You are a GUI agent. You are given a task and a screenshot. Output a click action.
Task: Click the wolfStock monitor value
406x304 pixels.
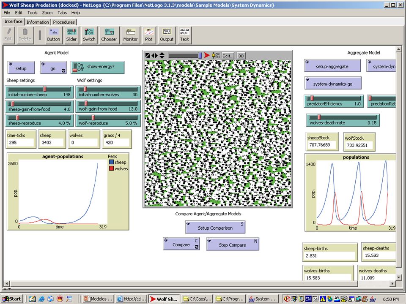click(359, 145)
